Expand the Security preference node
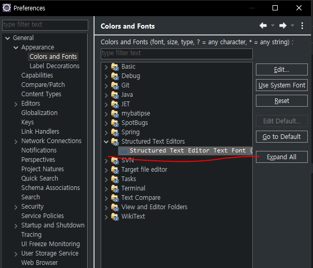This screenshot has width=313, height=268. tap(16, 207)
